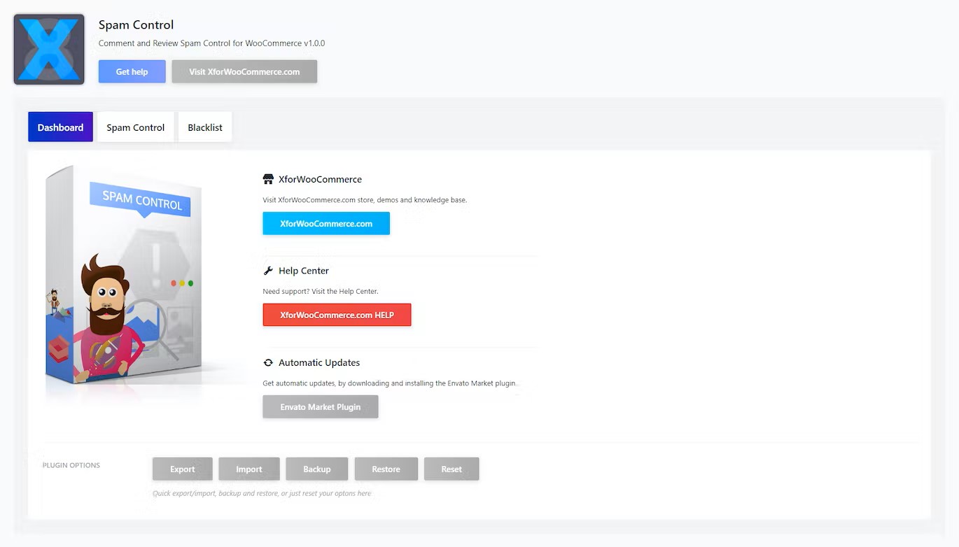Click the 'Need support? Visit the Help Center.' text
The height and width of the screenshot is (547, 959).
tap(321, 291)
